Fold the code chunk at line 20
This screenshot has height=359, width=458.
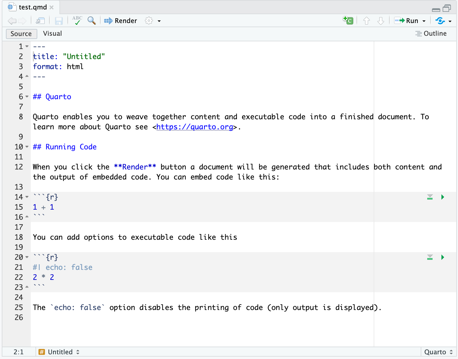point(27,257)
